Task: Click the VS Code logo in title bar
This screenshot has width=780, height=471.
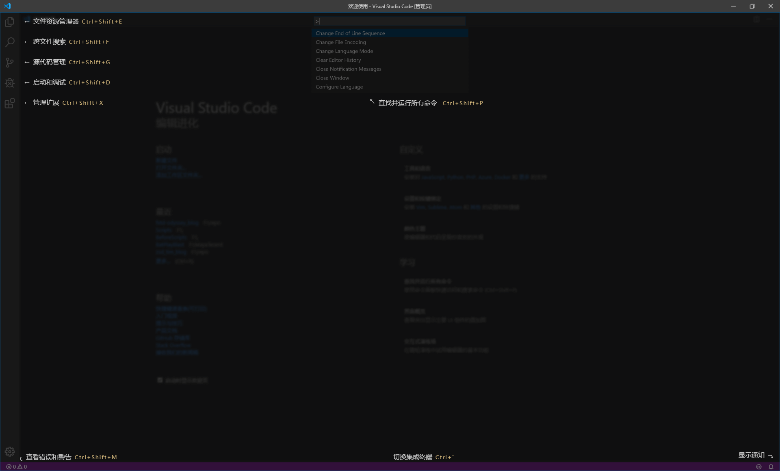Action: click(x=7, y=6)
